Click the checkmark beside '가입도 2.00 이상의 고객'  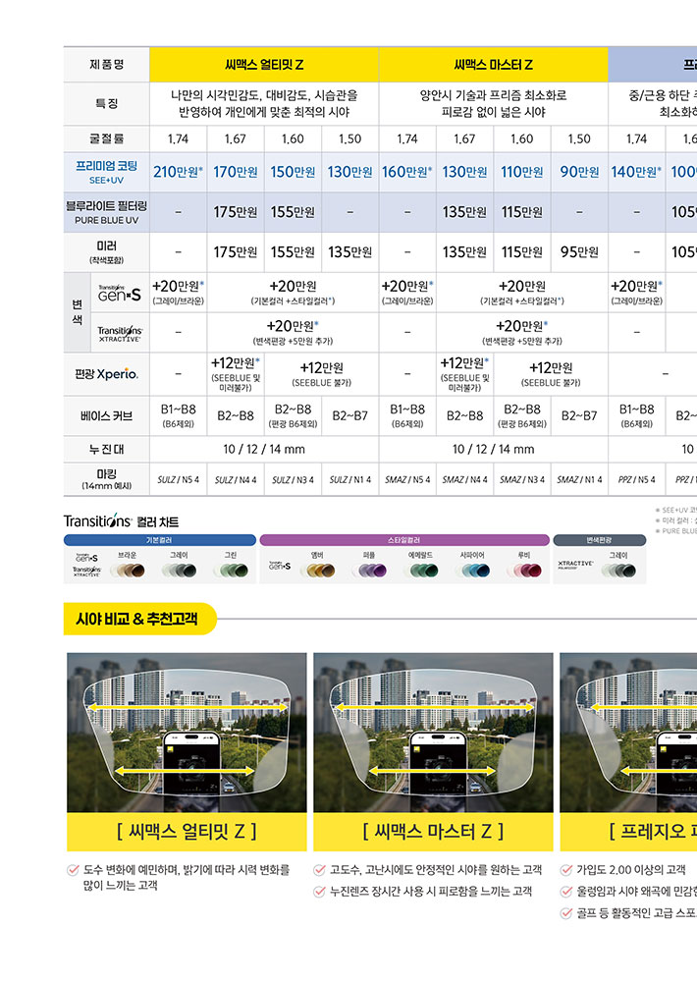[566, 870]
